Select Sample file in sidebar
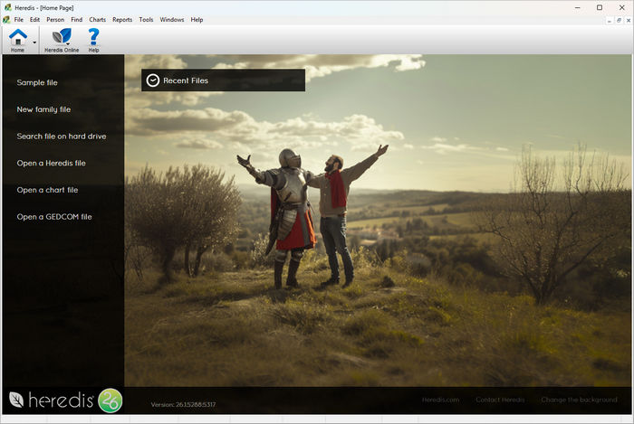This screenshot has height=424, width=634. pyautogui.click(x=37, y=83)
